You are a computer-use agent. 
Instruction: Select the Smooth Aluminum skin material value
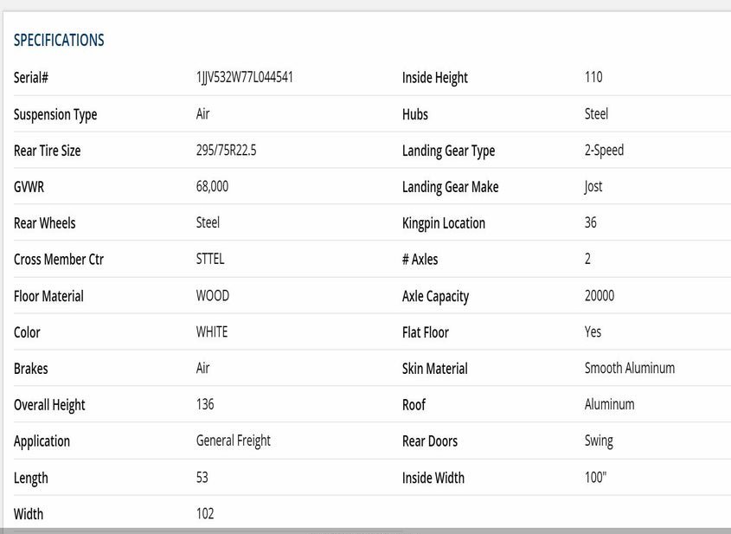[x=629, y=368]
